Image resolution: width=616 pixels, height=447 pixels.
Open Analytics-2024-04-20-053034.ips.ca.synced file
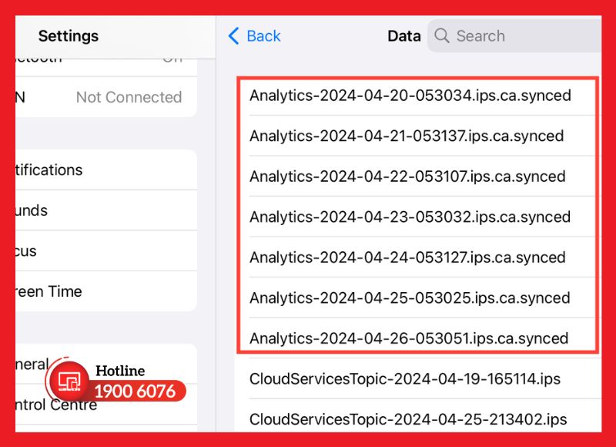point(410,96)
